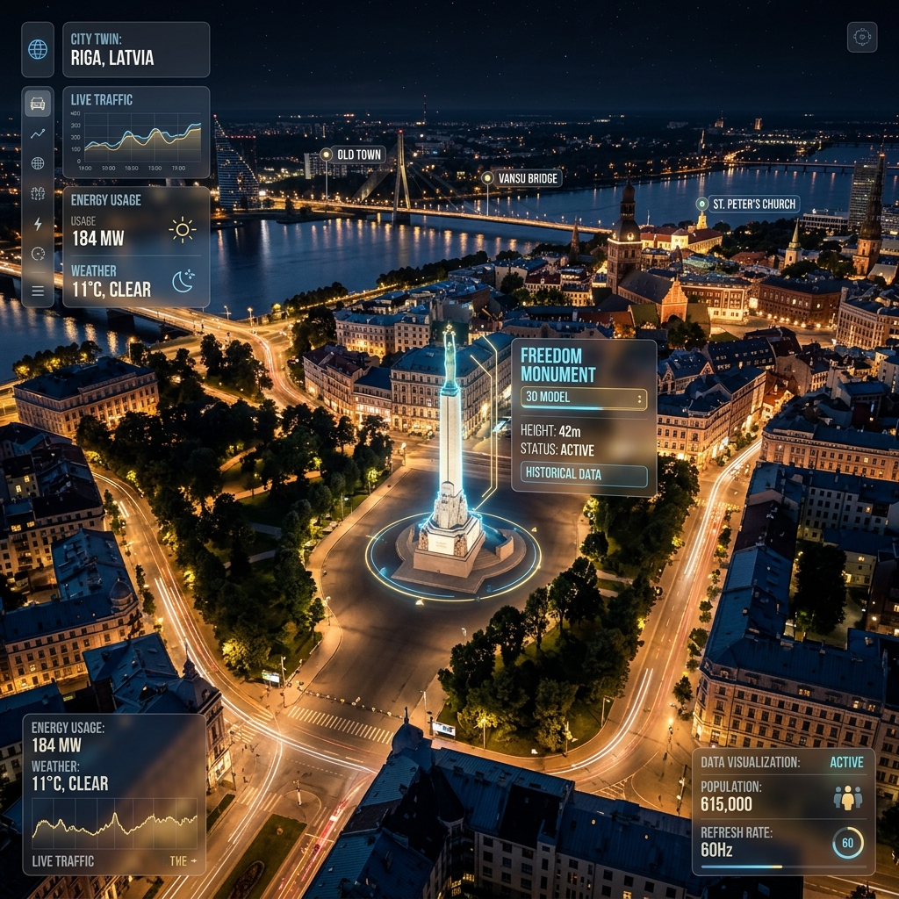Open Historical Data for Freedom Monument
899x899 pixels.
tap(582, 475)
